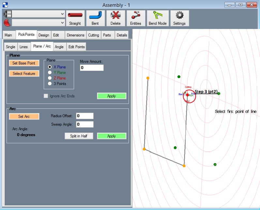Select the Bent tube tool
The image size is (260, 210).
(95, 18)
